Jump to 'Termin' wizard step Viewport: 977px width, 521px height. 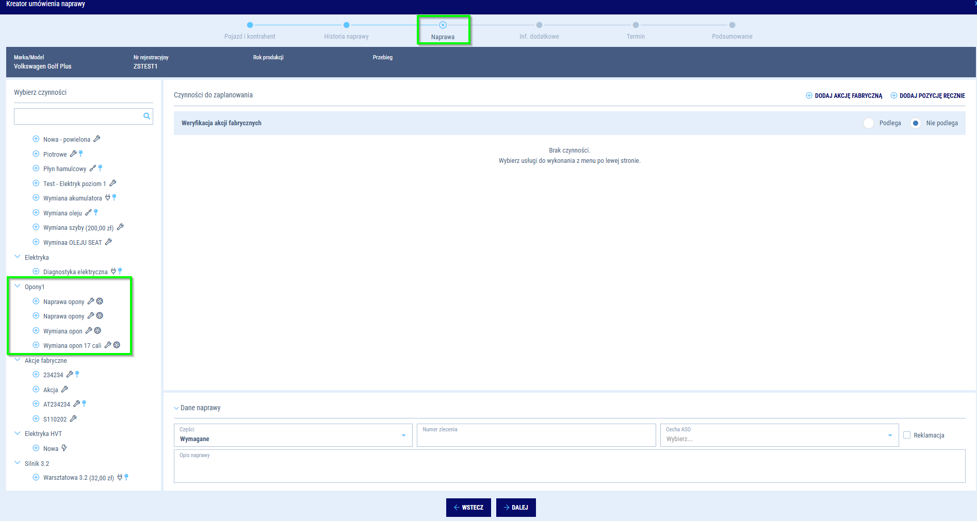[x=636, y=25]
